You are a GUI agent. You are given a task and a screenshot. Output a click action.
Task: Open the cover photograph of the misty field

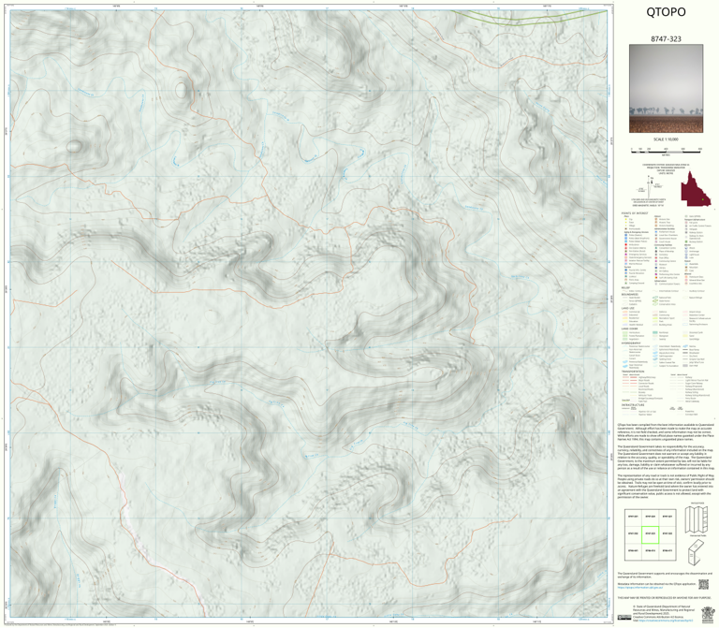(x=666, y=89)
